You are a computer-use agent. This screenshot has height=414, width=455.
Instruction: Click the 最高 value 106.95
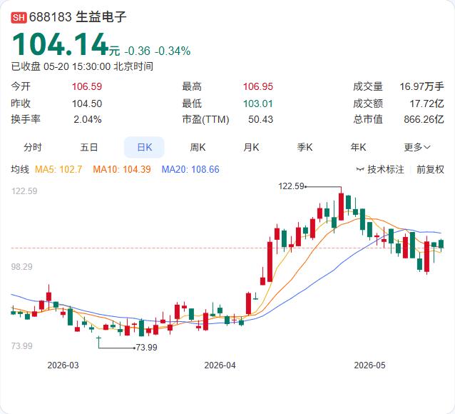(258, 86)
